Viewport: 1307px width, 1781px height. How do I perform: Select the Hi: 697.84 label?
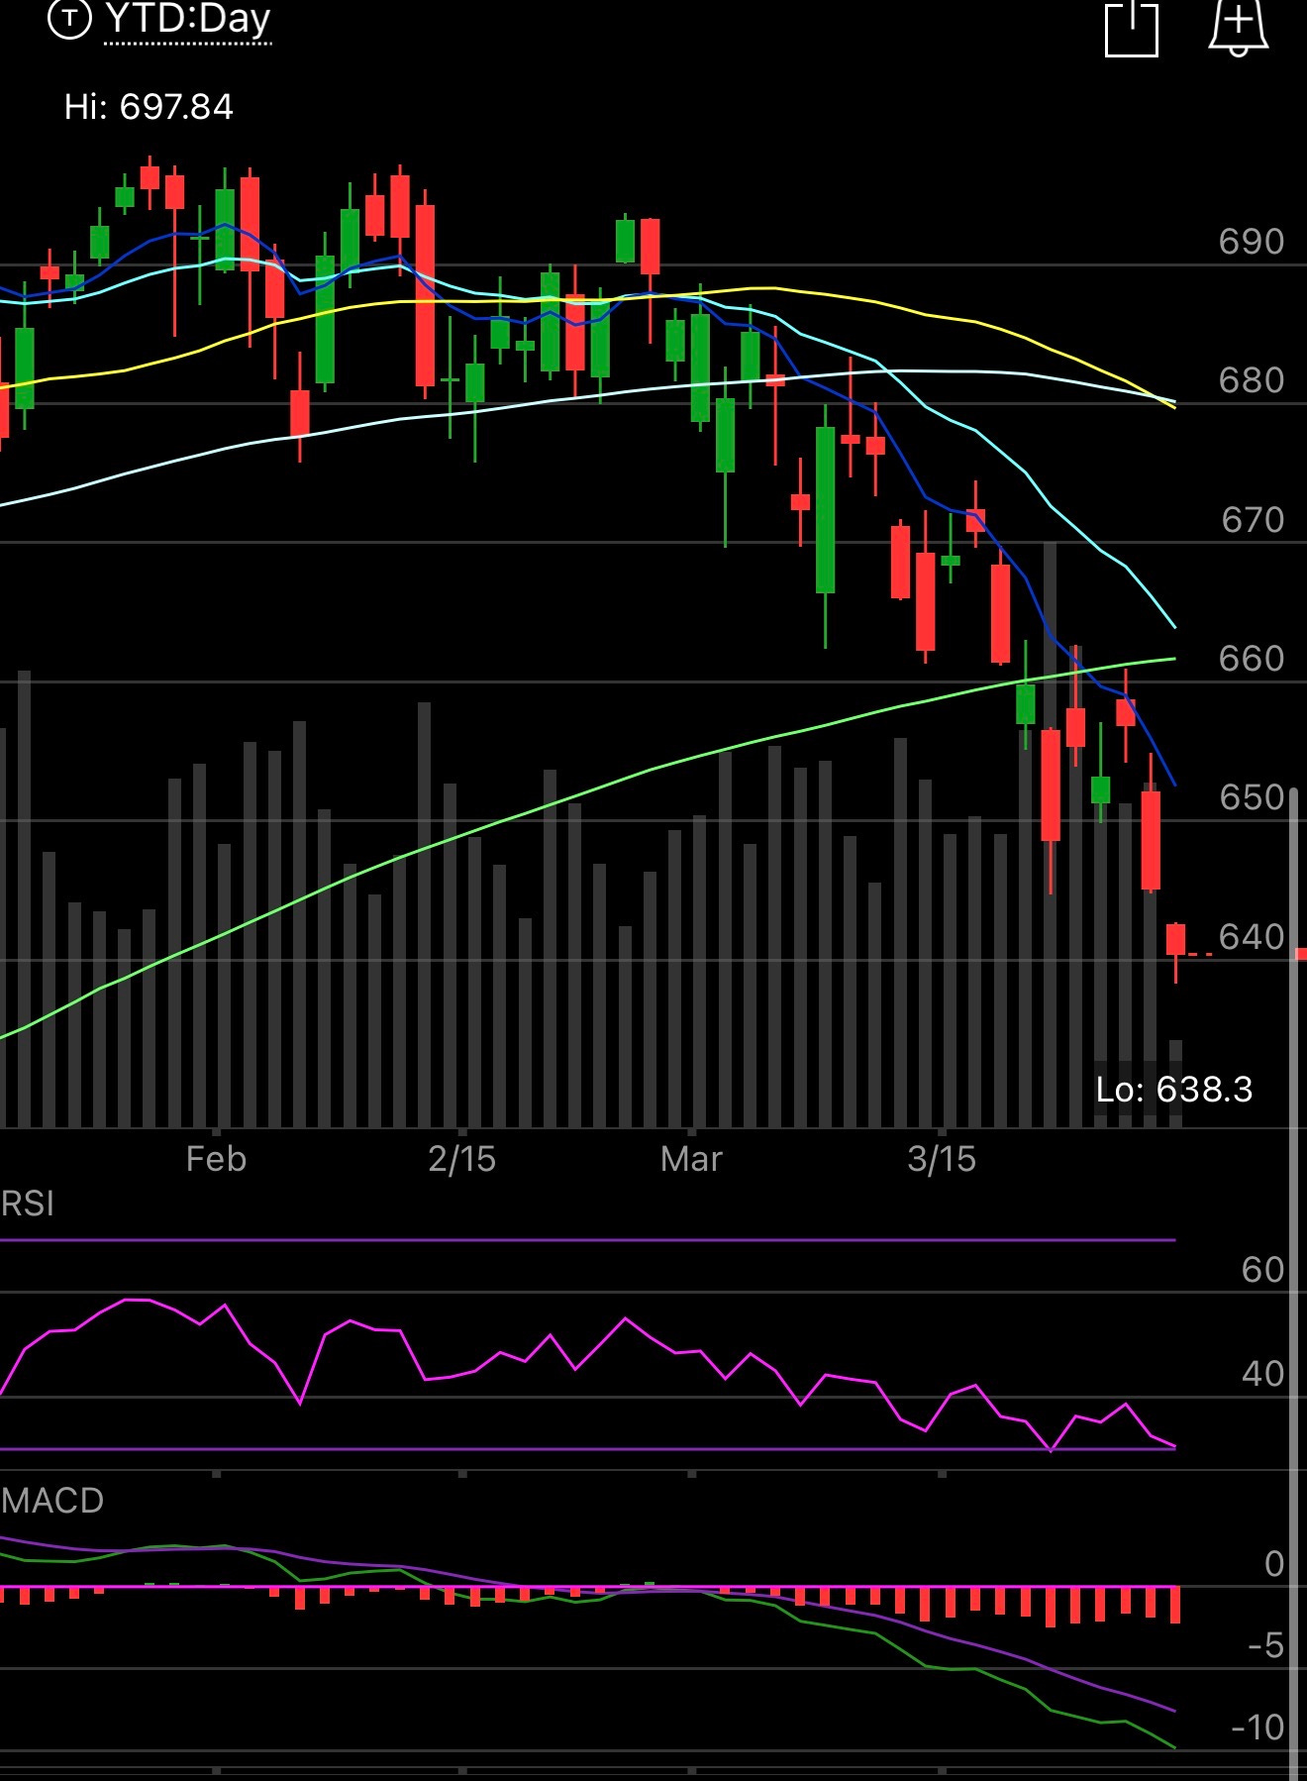coord(149,107)
